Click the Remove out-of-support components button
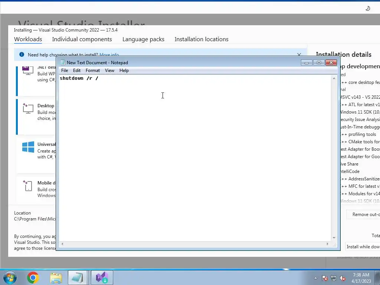The width and height of the screenshot is (380, 285). tap(363, 214)
